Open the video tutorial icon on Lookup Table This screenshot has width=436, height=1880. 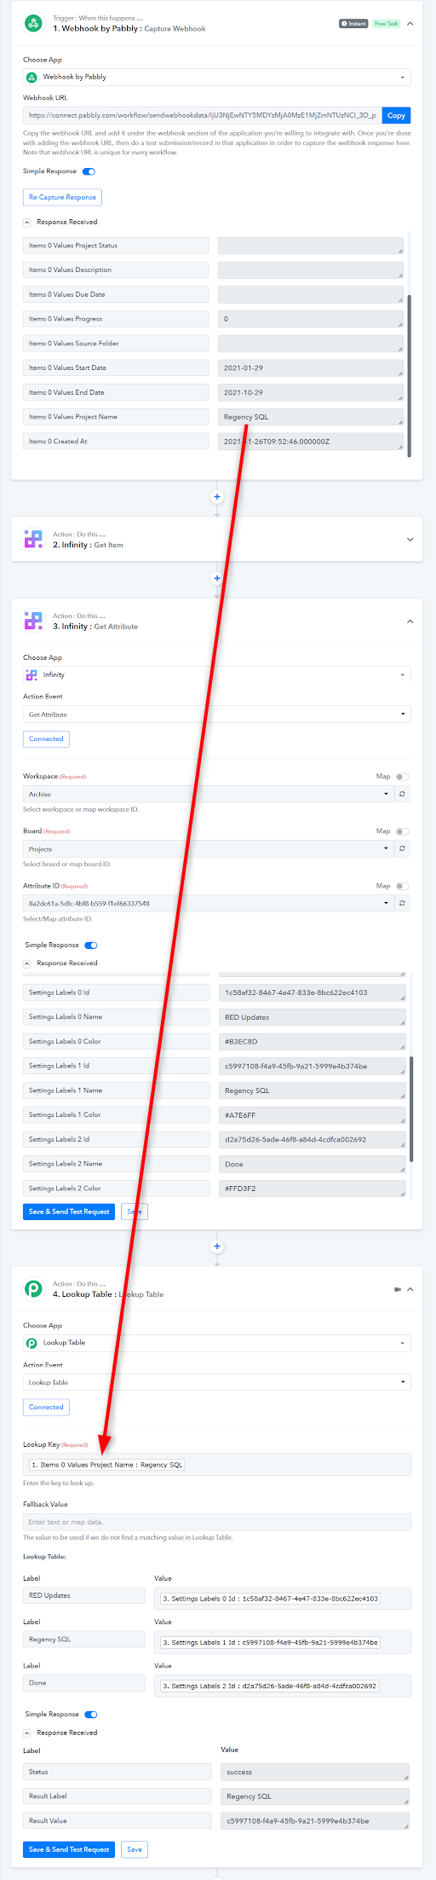(397, 1289)
